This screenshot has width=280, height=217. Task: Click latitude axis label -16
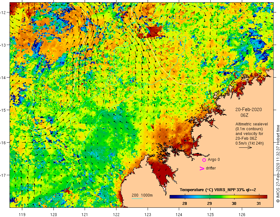pyautogui.click(x=3, y=143)
